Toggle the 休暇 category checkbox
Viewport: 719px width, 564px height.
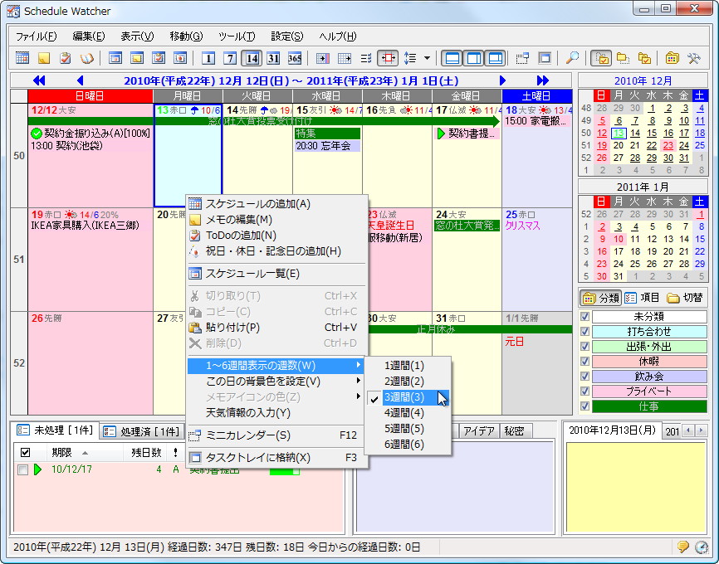pos(584,361)
